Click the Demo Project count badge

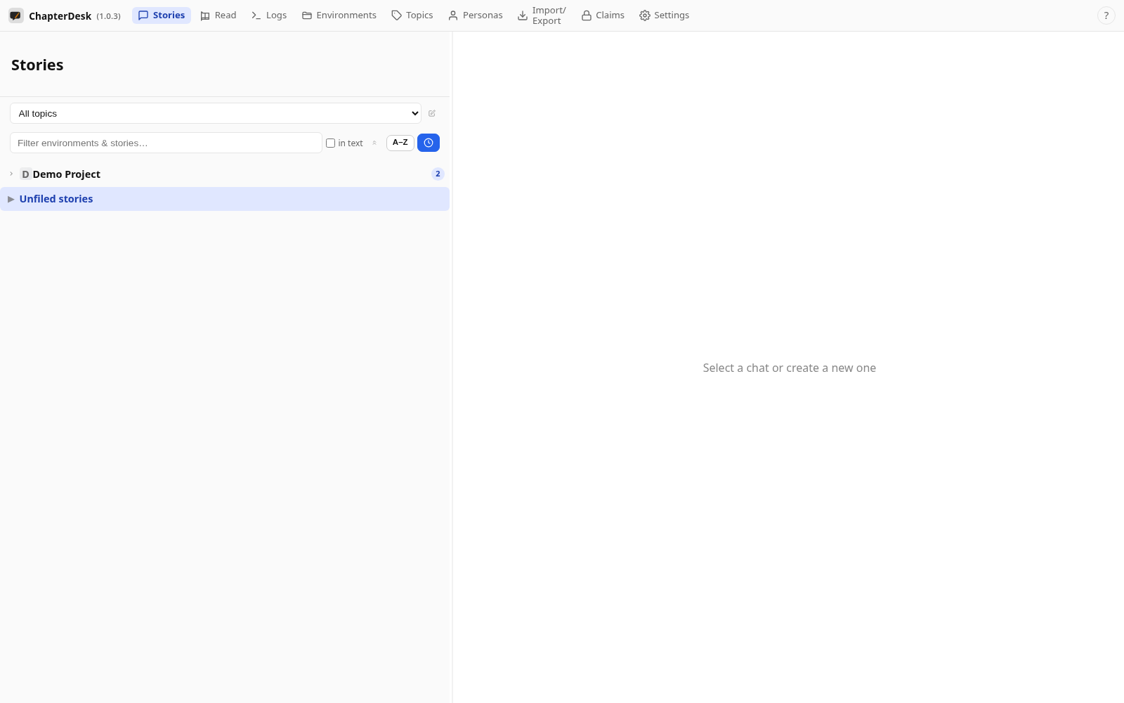coord(438,174)
